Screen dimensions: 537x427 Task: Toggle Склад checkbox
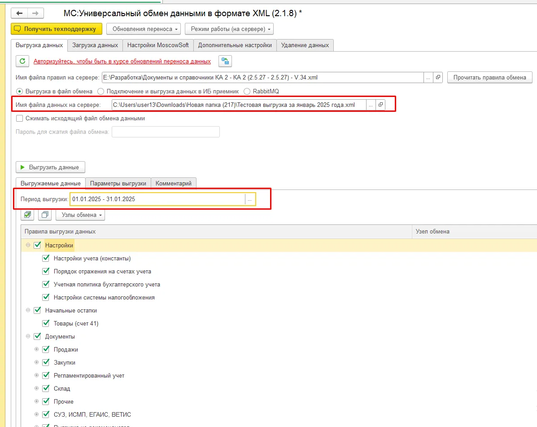(46, 389)
